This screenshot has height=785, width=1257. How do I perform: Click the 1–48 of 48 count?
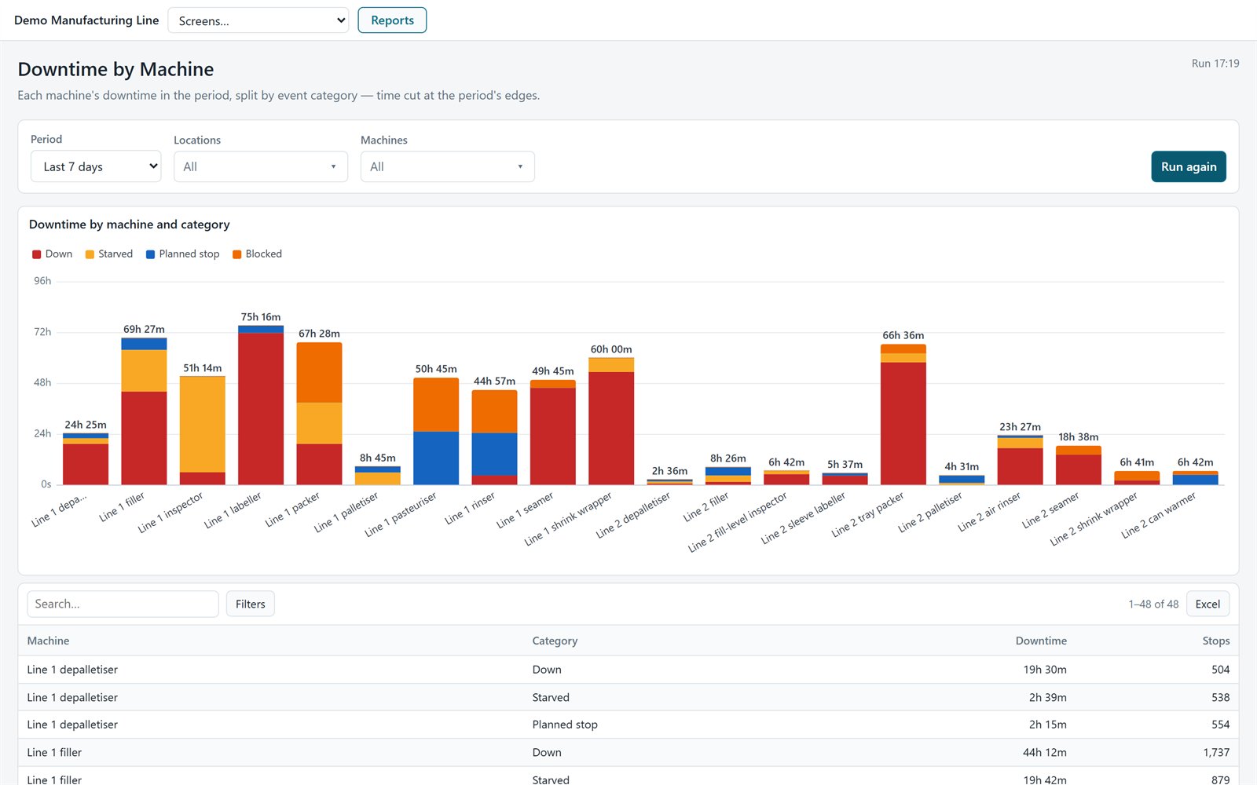[x=1153, y=604]
